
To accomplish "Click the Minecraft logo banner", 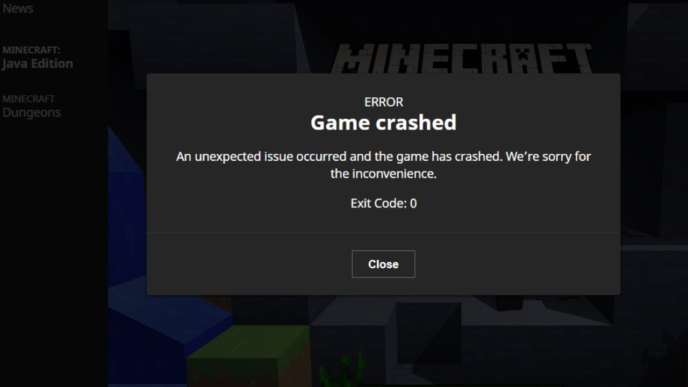I will pos(462,59).
